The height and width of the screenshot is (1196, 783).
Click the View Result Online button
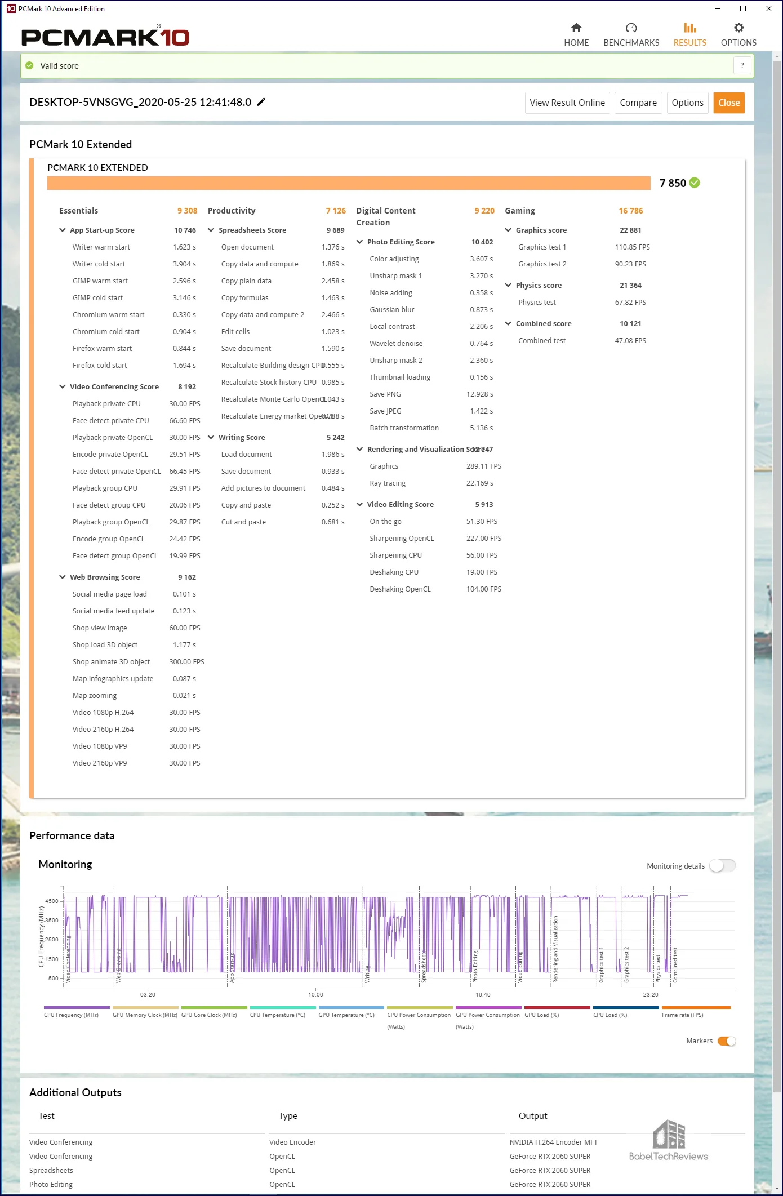point(567,103)
